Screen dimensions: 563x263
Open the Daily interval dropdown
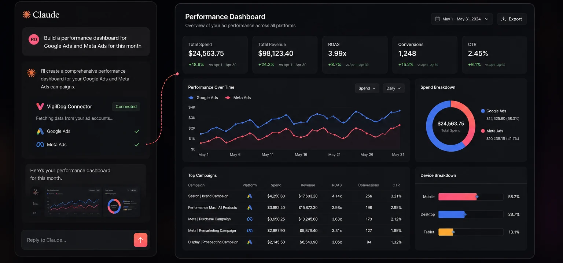pos(393,88)
